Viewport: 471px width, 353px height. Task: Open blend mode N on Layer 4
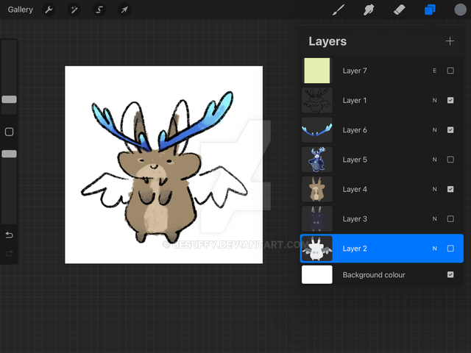[x=434, y=189]
